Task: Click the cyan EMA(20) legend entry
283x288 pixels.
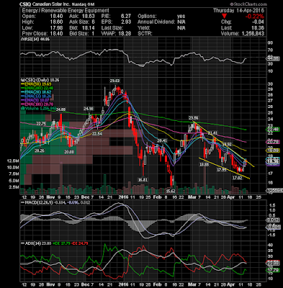Action: tap(35, 92)
